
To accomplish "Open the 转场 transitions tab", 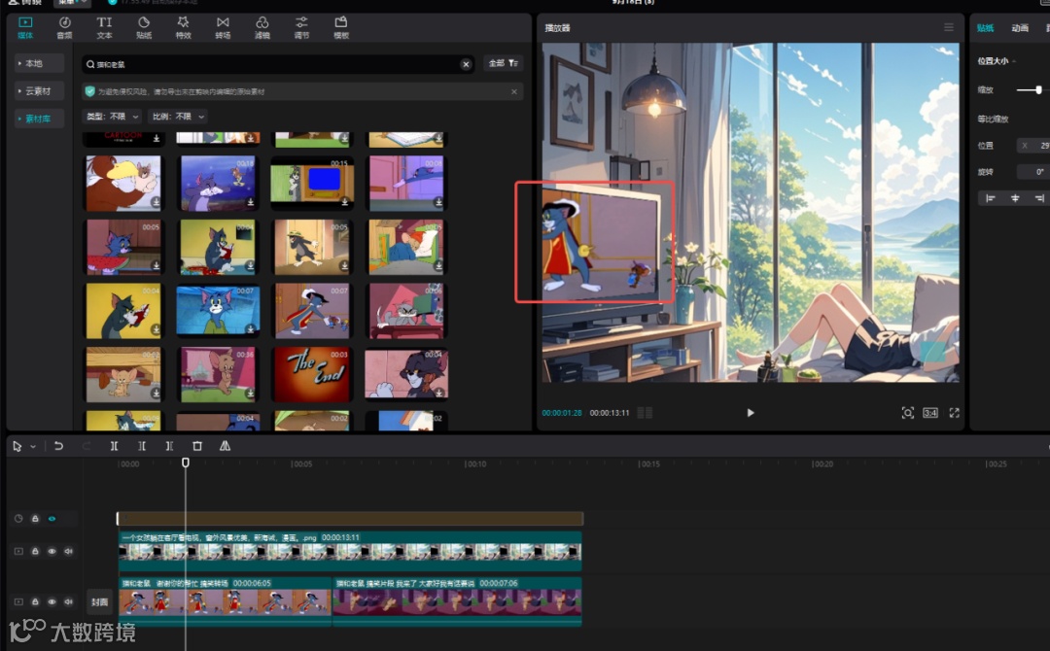I will tap(223, 27).
